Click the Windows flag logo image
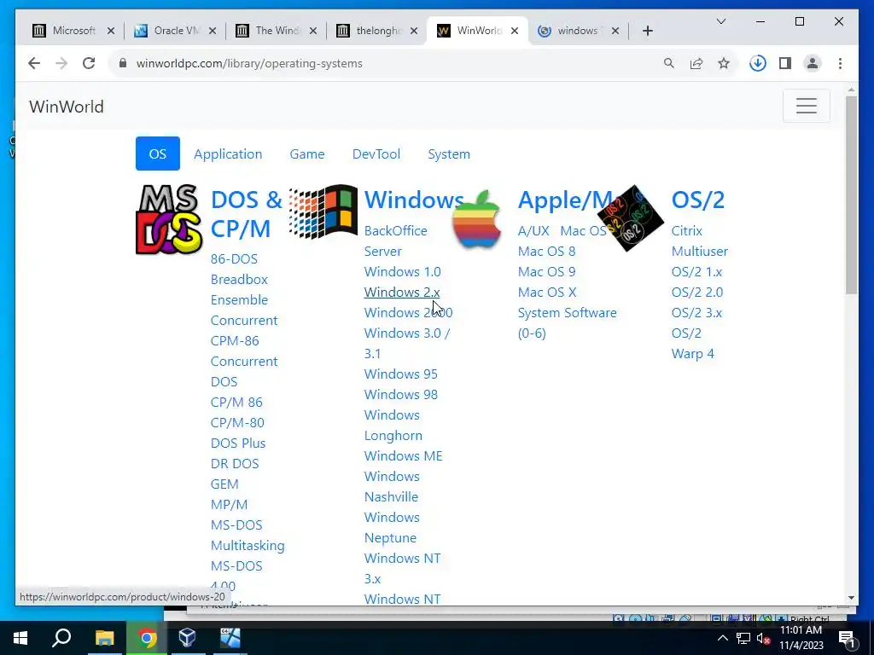 click(x=323, y=212)
